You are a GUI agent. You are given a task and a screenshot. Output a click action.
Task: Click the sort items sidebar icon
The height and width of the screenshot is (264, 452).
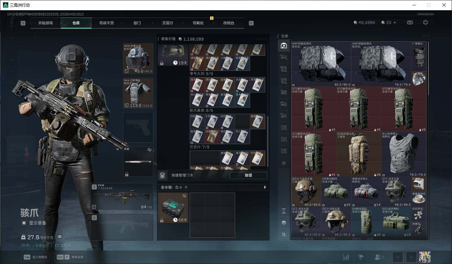283,234
